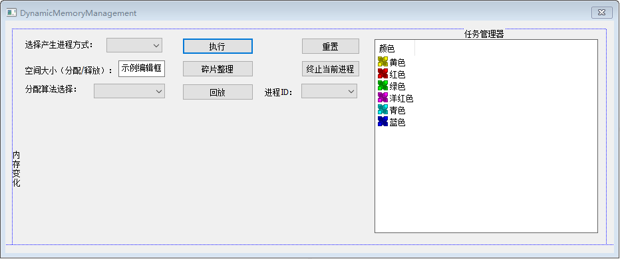
Task: Click the 回放 button
Action: pyautogui.click(x=218, y=92)
